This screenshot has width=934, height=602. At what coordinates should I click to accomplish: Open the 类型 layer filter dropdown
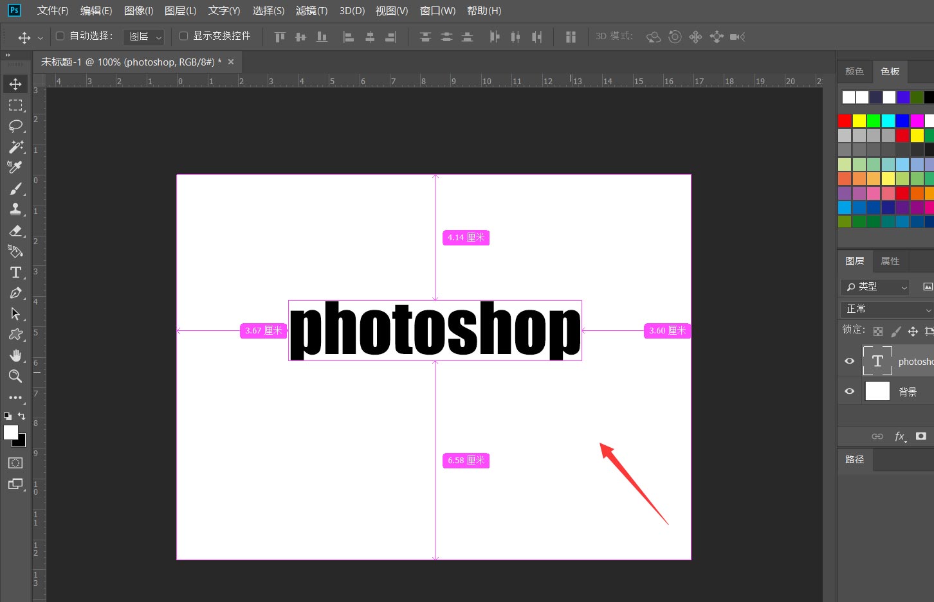(875, 287)
